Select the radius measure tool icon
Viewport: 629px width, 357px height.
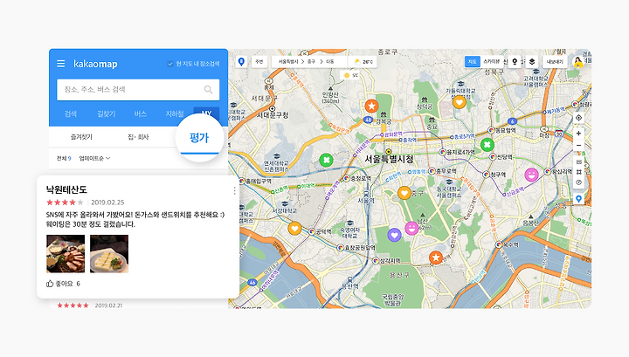[578, 182]
